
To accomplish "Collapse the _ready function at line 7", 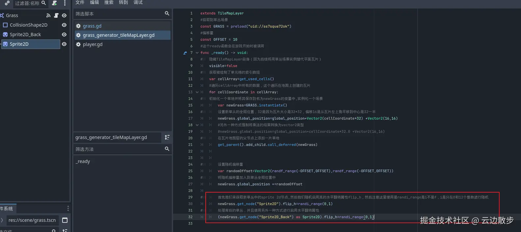I will point(197,53).
